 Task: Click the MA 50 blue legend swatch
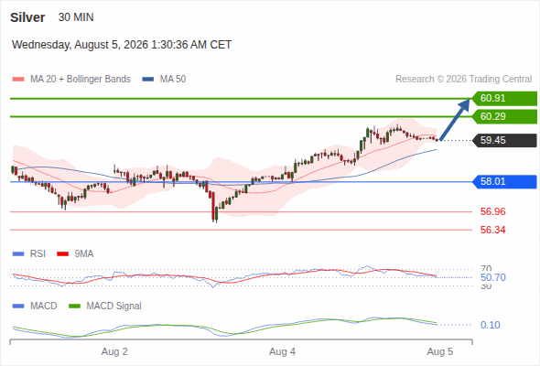pyautogui.click(x=148, y=80)
